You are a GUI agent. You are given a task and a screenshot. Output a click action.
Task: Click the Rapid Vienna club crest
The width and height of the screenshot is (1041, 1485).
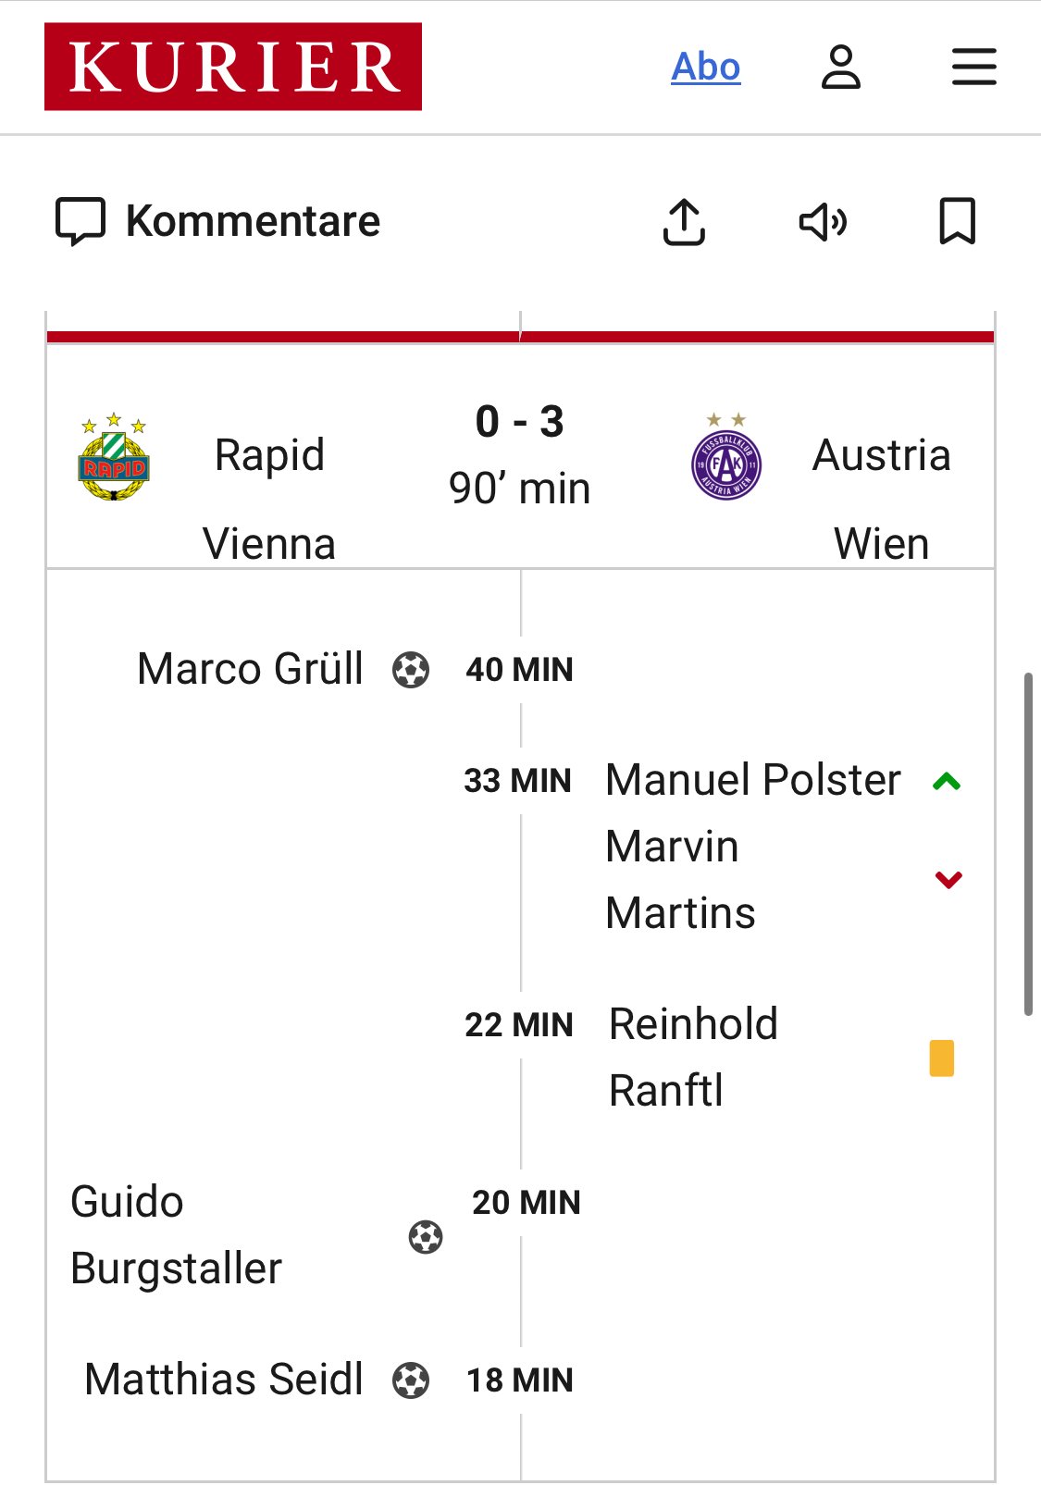click(114, 456)
